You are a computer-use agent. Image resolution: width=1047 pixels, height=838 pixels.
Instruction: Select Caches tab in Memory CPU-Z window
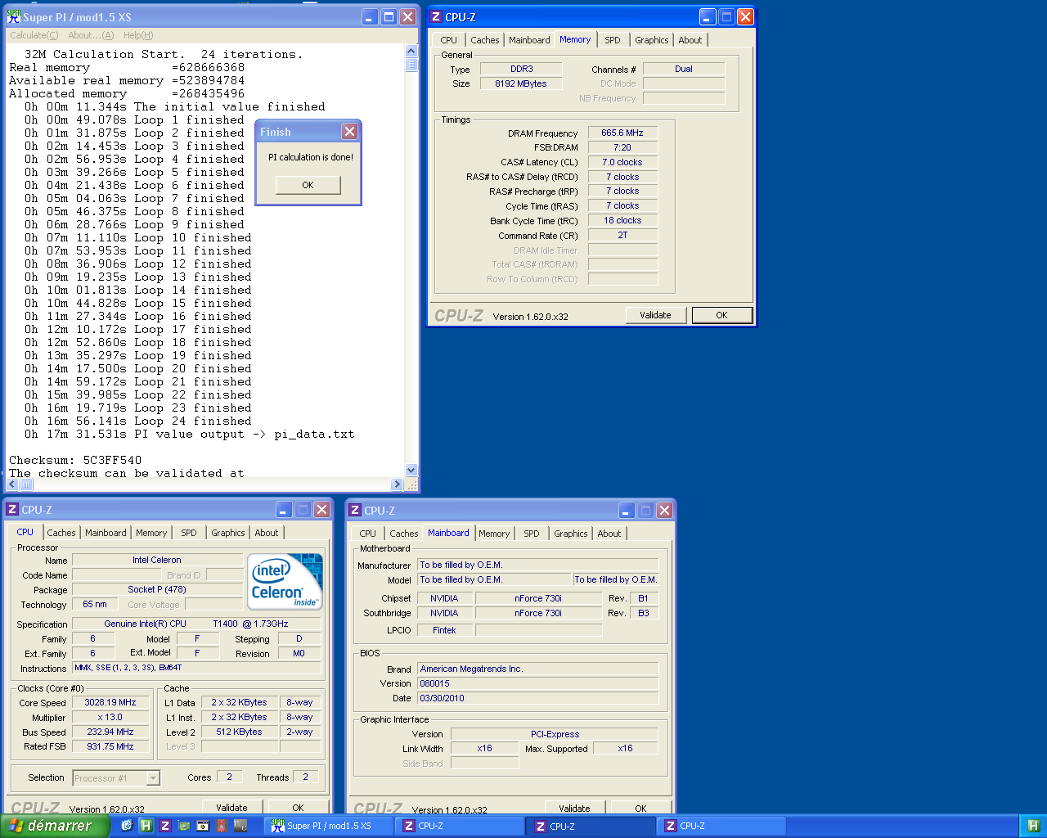pyautogui.click(x=484, y=40)
